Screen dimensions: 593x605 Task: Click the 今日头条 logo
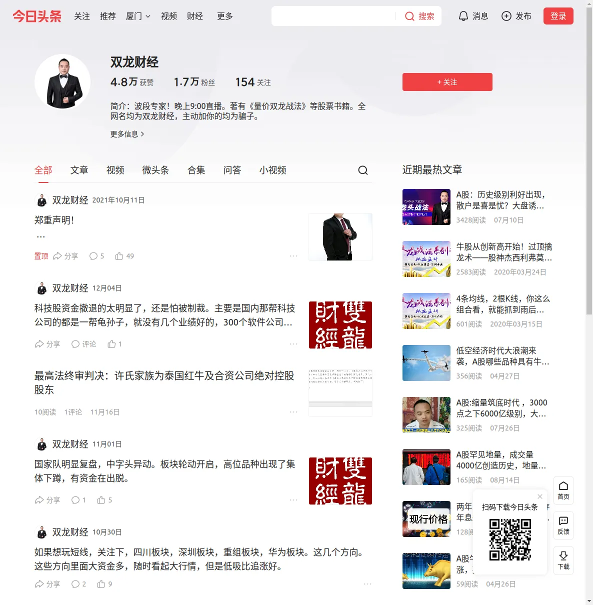point(37,16)
